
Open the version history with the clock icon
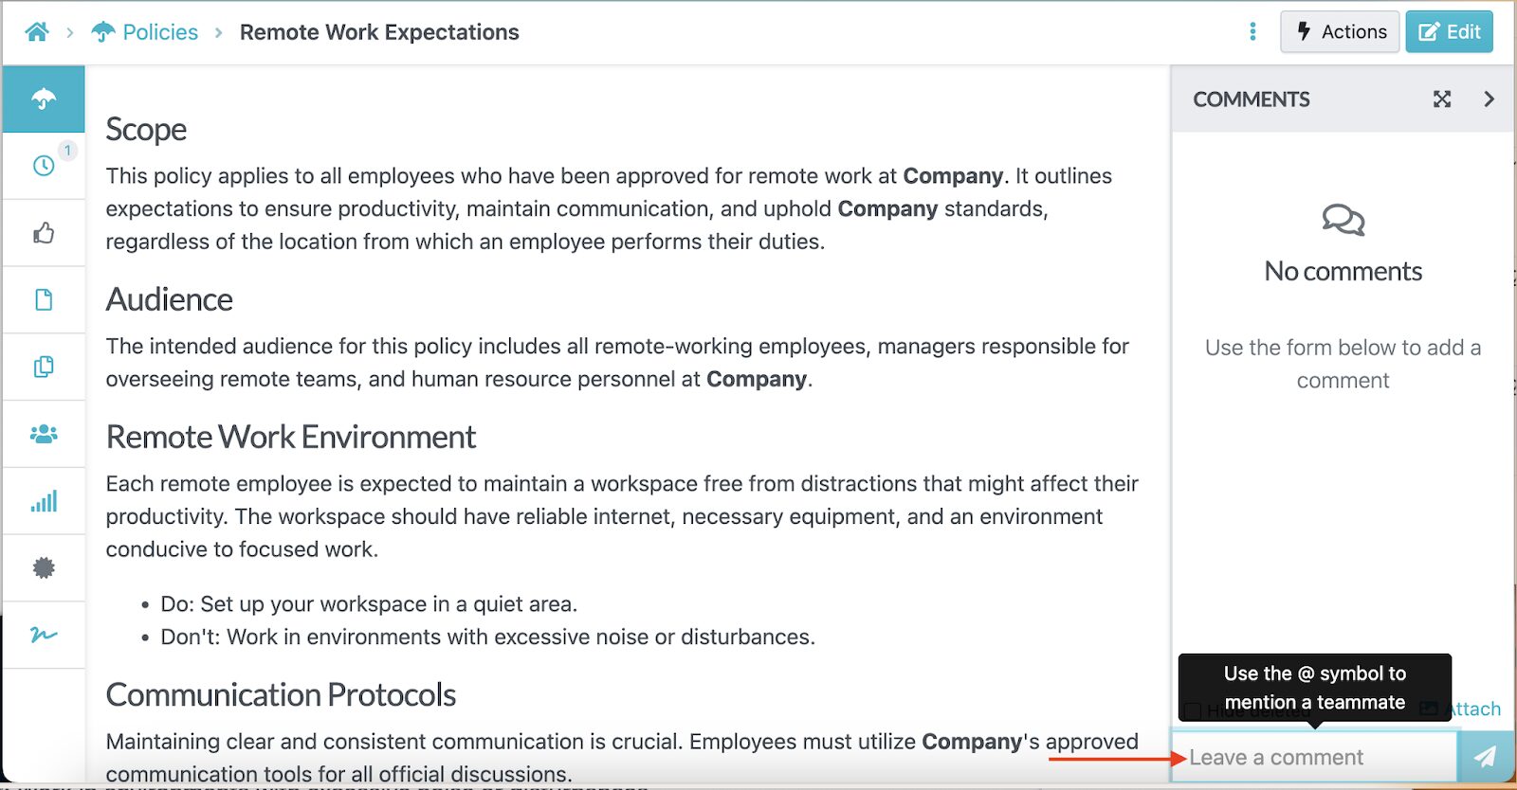44,165
